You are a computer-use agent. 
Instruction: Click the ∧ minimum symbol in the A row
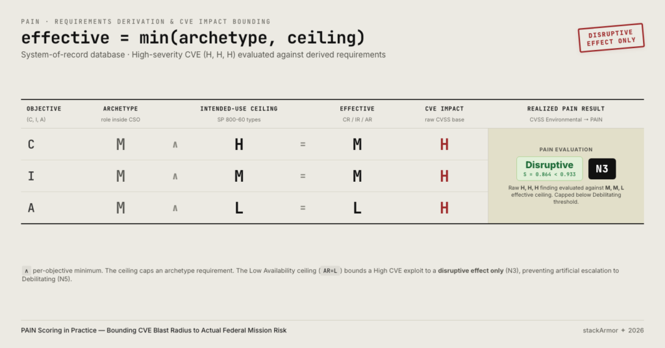pyautogui.click(x=175, y=208)
